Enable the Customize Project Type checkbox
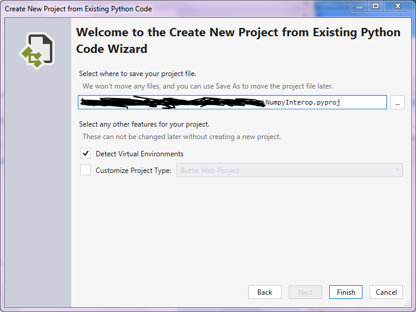Viewport: 416px width, 312px height. 86,171
